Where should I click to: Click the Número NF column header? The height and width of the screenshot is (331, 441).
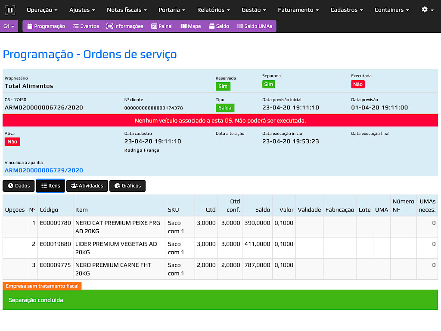coord(403,206)
